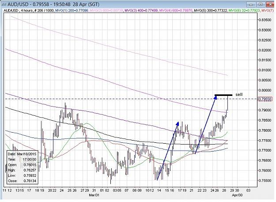Select the faded MVG(2) 800 indicator label
This screenshot has width=276, height=202.
point(106,11)
